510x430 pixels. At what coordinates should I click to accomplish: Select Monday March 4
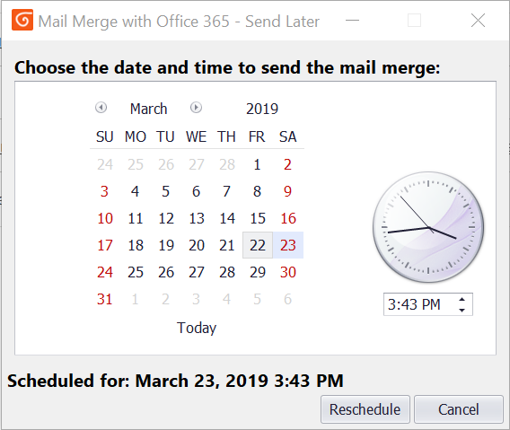point(136,191)
